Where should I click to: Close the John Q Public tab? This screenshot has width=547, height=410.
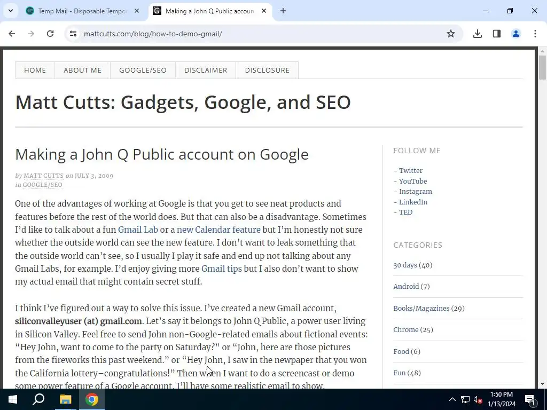[x=264, y=11]
